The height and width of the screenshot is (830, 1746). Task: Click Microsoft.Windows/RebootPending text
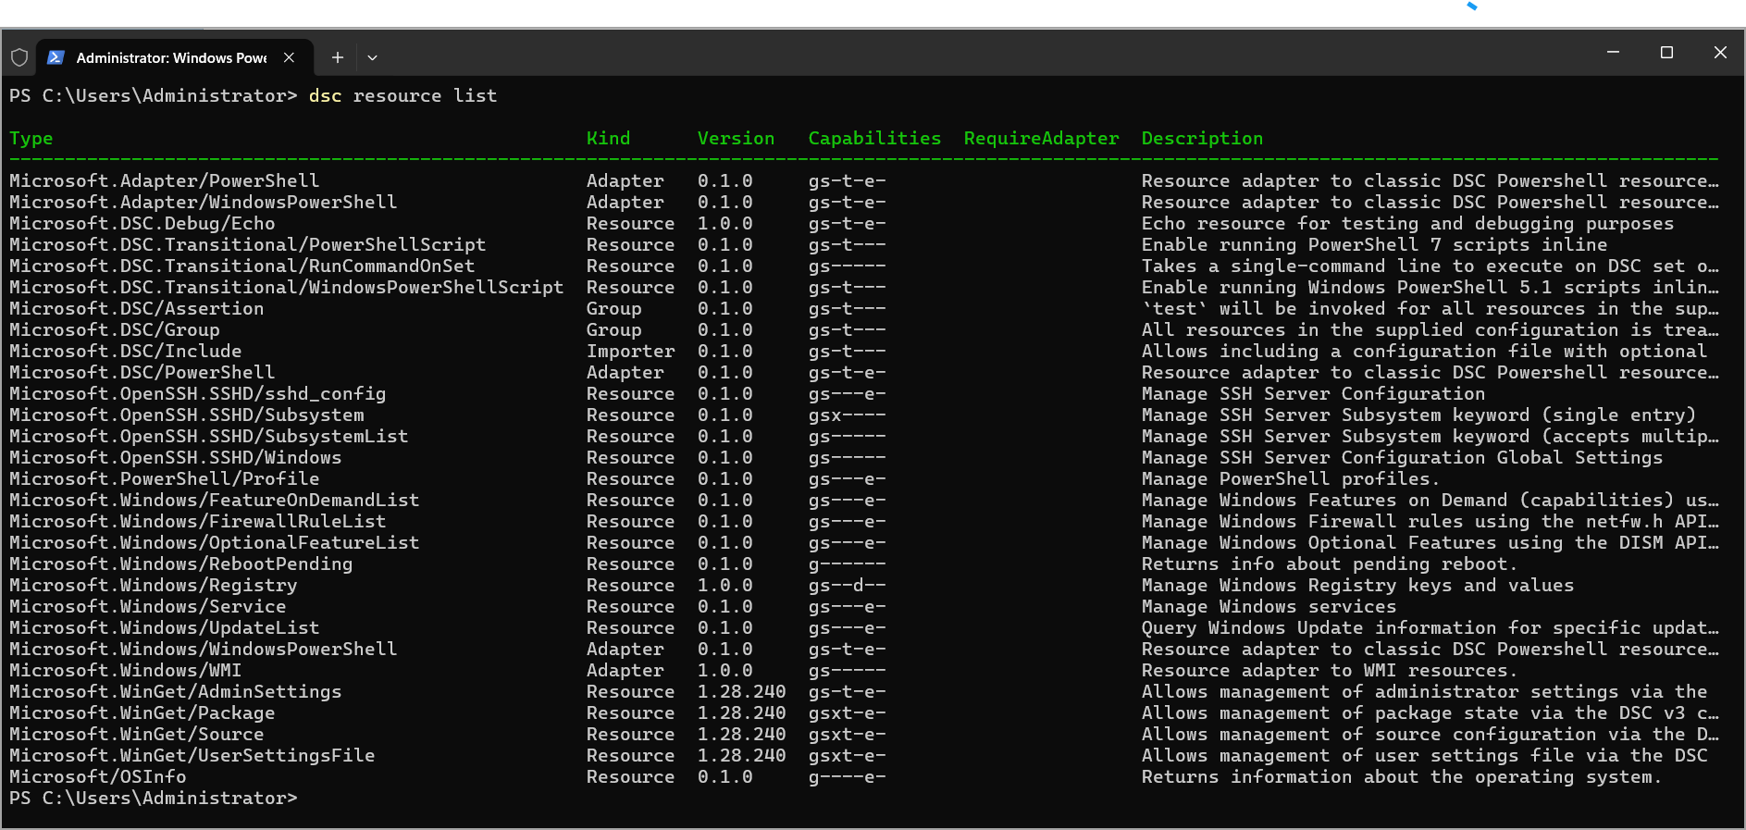pos(180,564)
